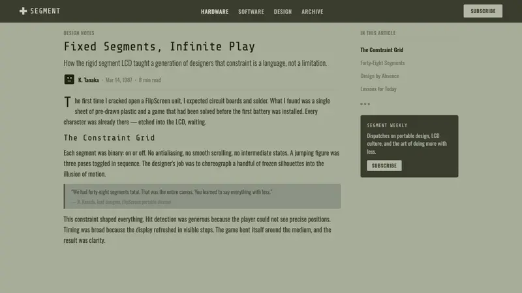Open the SEGMENT home brand link
The height and width of the screenshot is (293, 522).
[x=40, y=11]
